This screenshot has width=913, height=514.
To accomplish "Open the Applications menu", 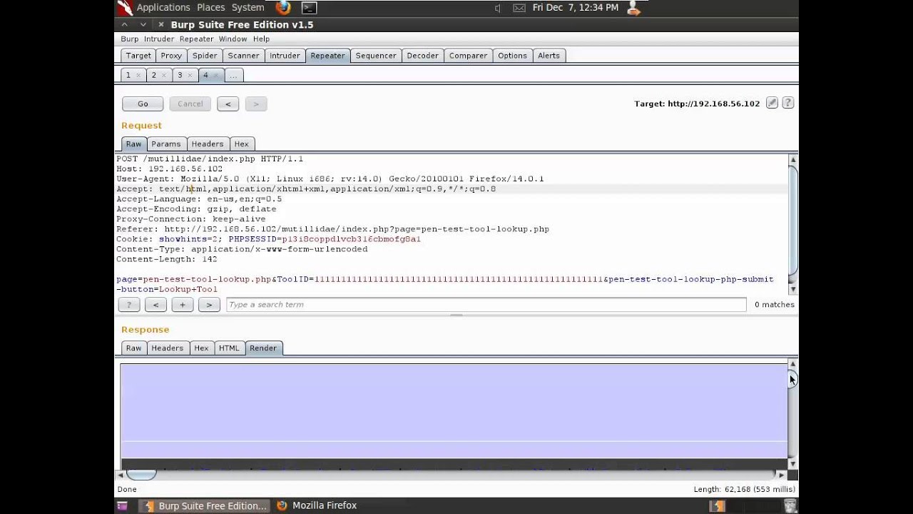I will click(x=163, y=7).
